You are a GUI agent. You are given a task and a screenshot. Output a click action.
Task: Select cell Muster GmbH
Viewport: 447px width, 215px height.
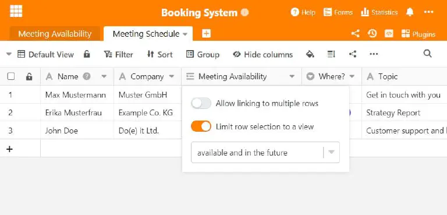click(148, 94)
